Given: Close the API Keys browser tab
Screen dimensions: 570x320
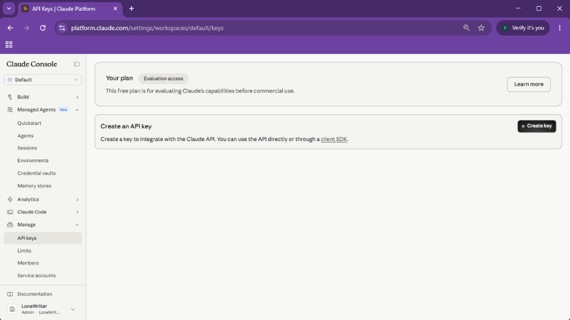Looking at the screenshot, I should (115, 8).
